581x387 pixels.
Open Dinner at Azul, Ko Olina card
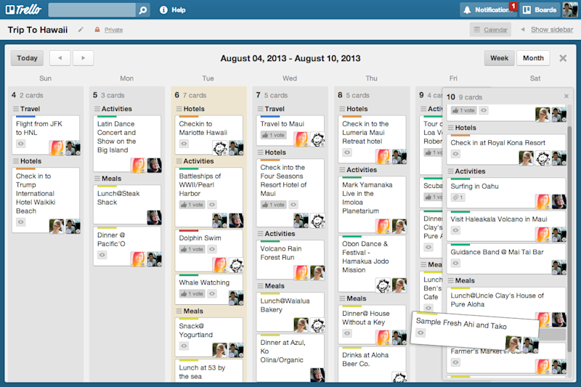tap(290, 358)
